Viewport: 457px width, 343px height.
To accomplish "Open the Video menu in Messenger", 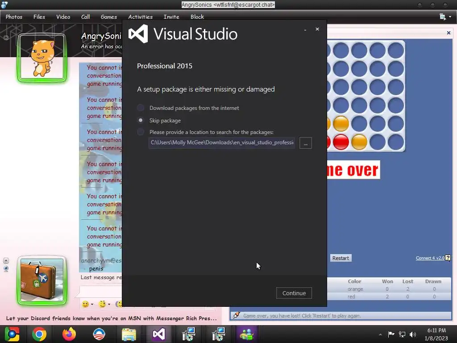I will [x=63, y=17].
